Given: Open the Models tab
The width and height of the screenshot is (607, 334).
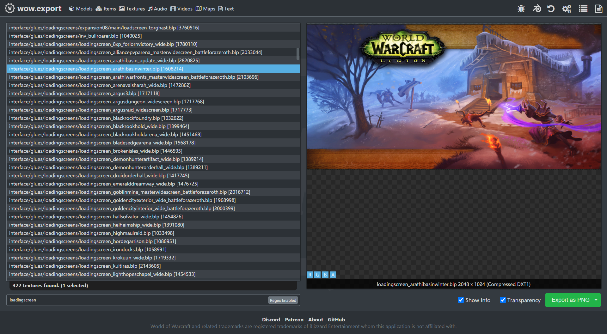Looking at the screenshot, I should 81,9.
